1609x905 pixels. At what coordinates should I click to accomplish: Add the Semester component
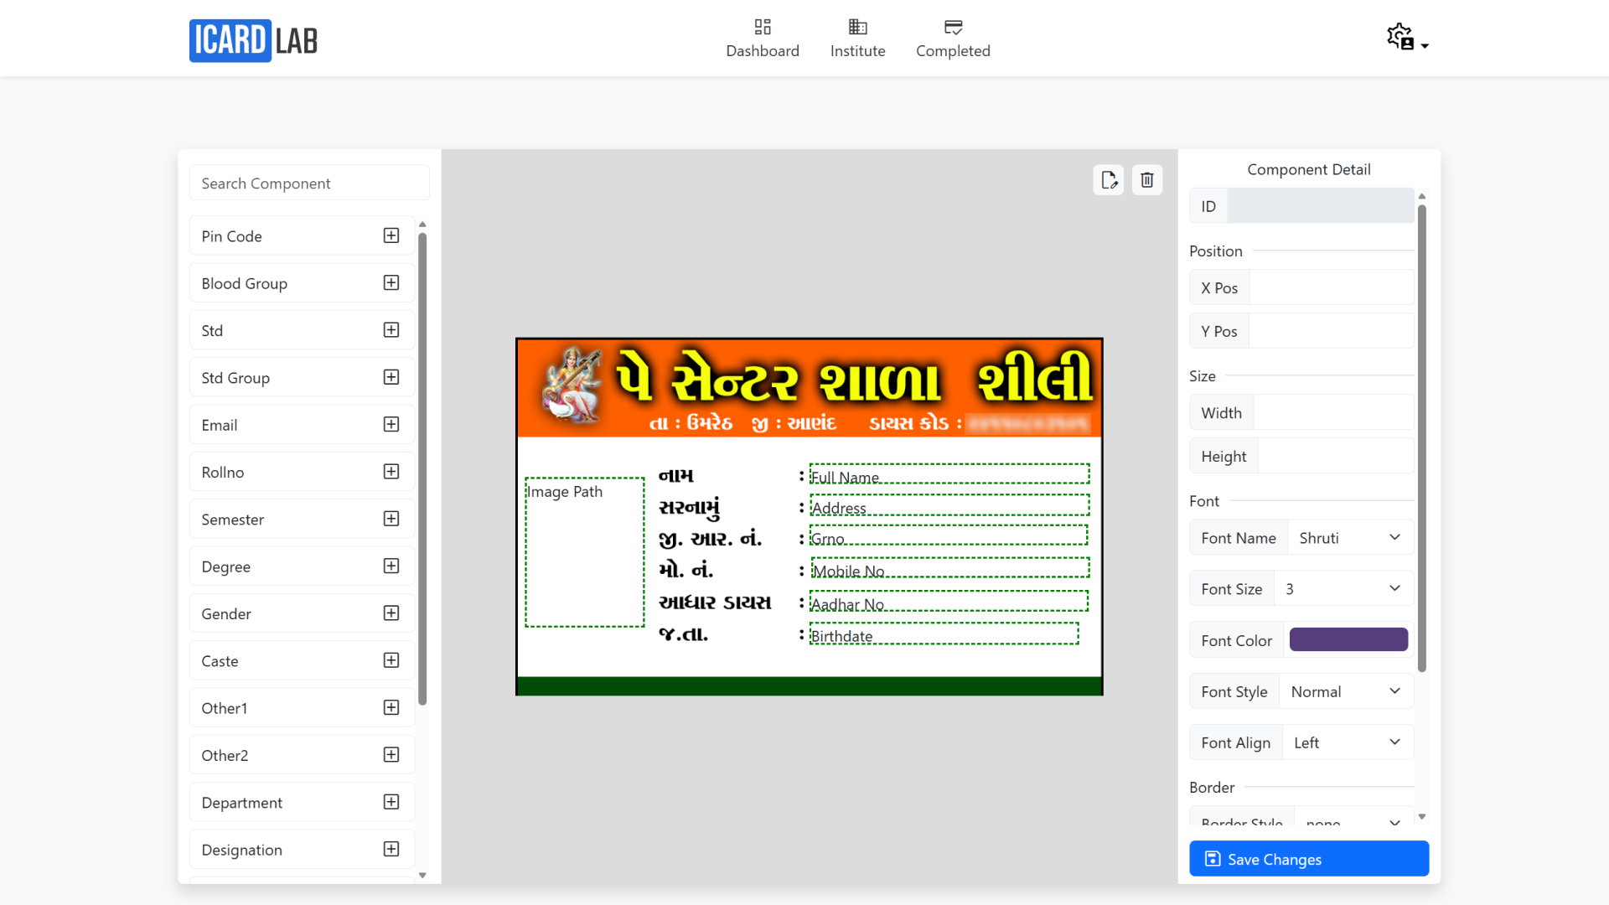tap(391, 519)
